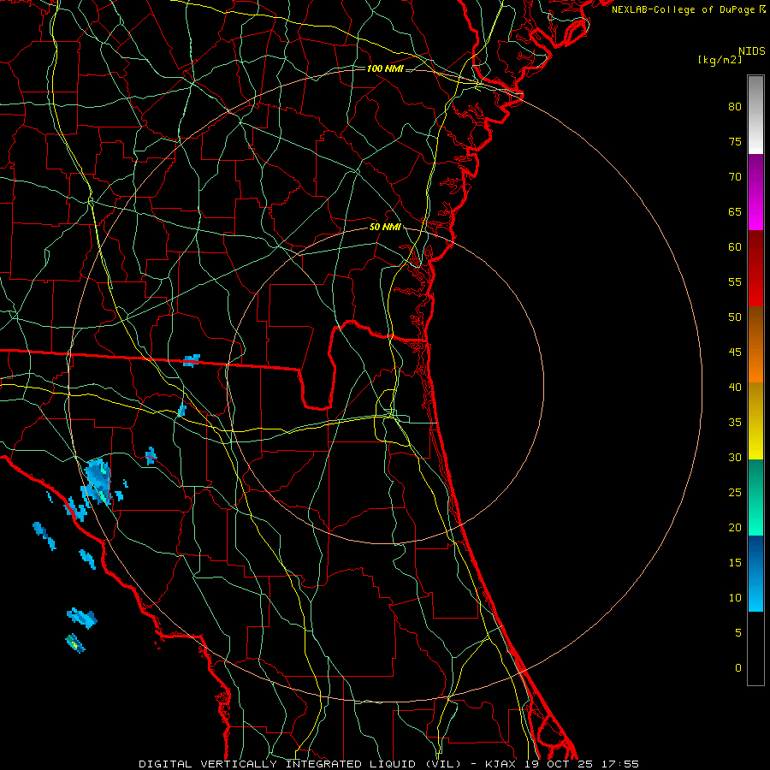
Task: Select the black bottom segment of color scale
Action: [x=755, y=648]
